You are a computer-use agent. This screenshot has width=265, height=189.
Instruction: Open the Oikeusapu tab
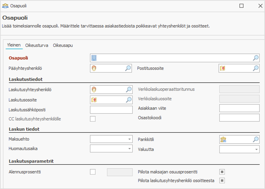tap(63, 45)
